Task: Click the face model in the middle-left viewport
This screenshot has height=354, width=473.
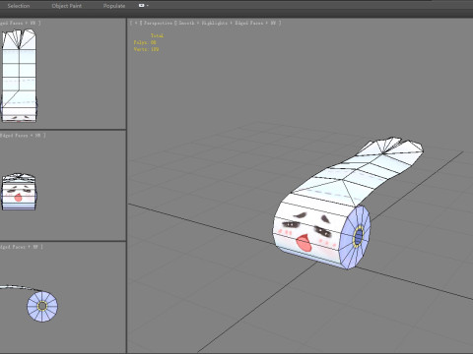Action: pos(19,193)
